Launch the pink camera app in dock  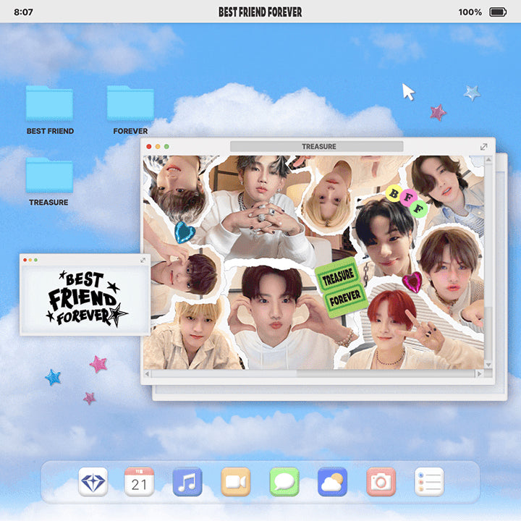381,481
